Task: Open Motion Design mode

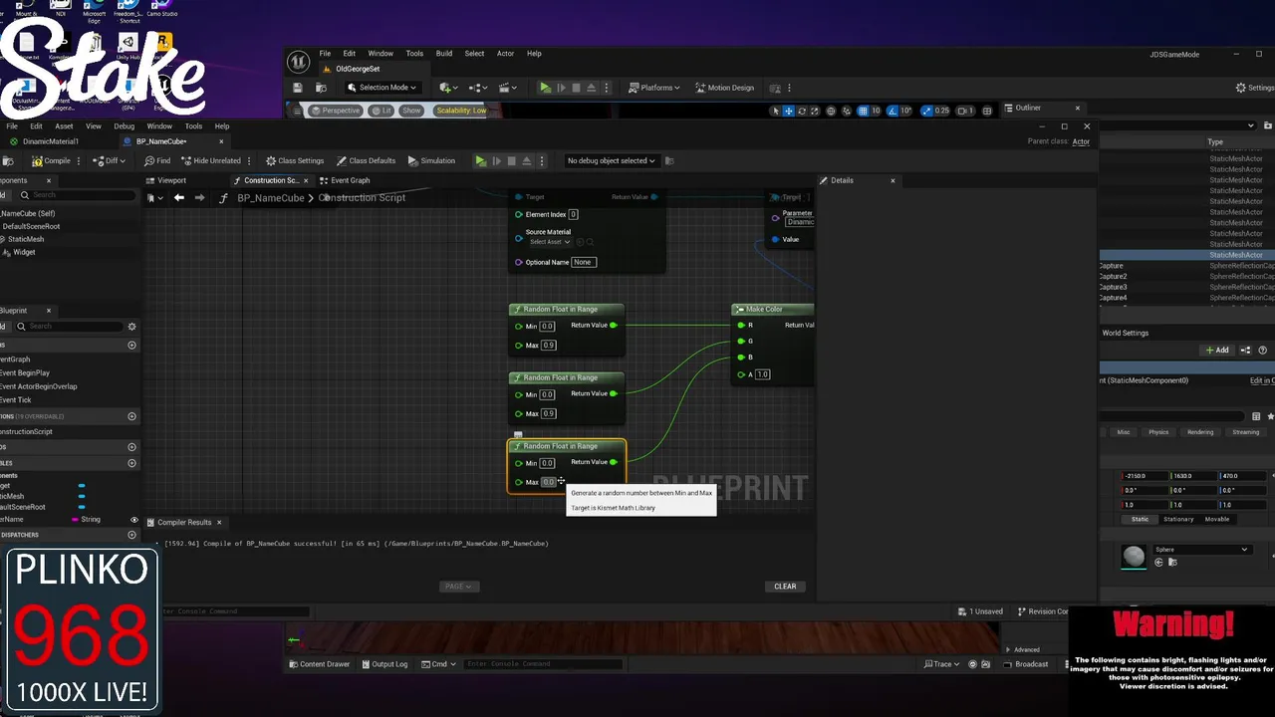Action: 724,88
